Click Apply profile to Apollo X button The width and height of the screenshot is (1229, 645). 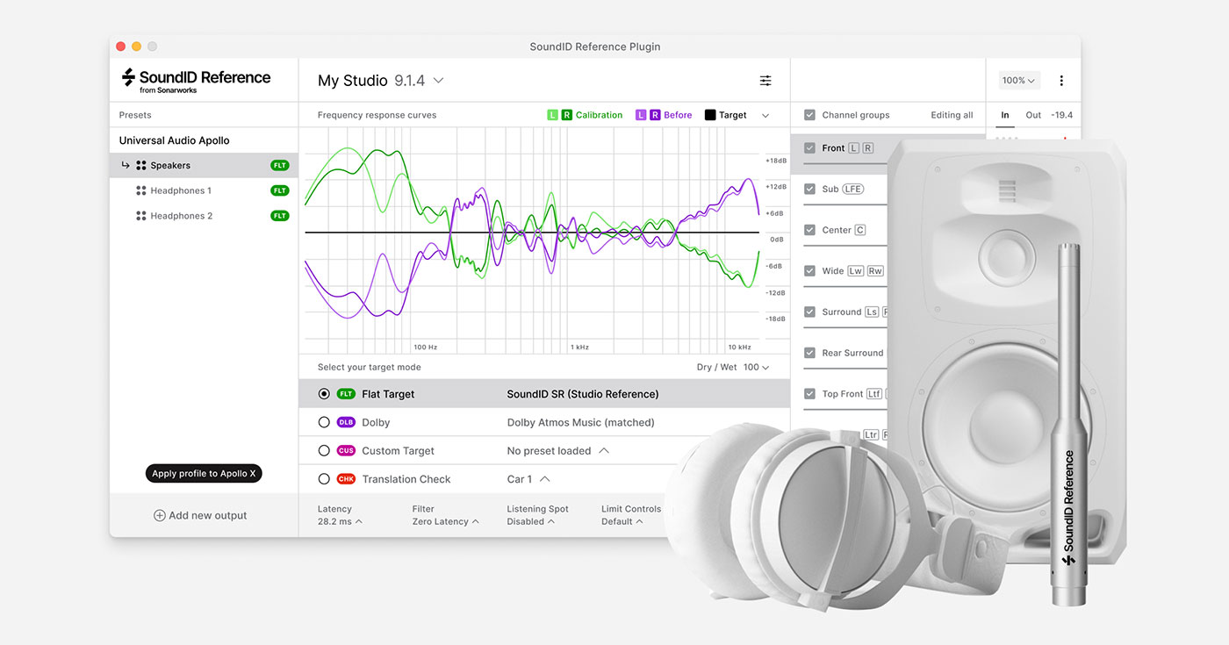pyautogui.click(x=204, y=474)
